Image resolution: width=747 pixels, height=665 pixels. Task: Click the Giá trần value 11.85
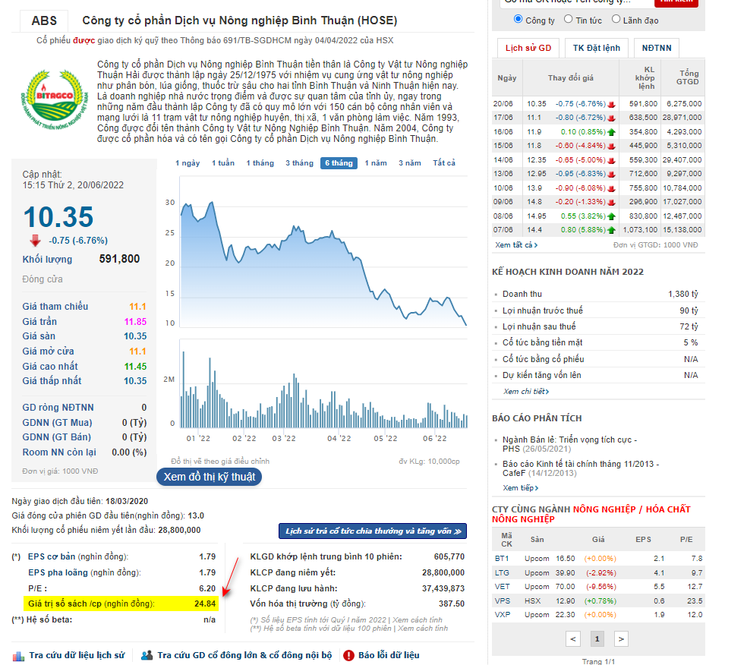click(x=135, y=322)
